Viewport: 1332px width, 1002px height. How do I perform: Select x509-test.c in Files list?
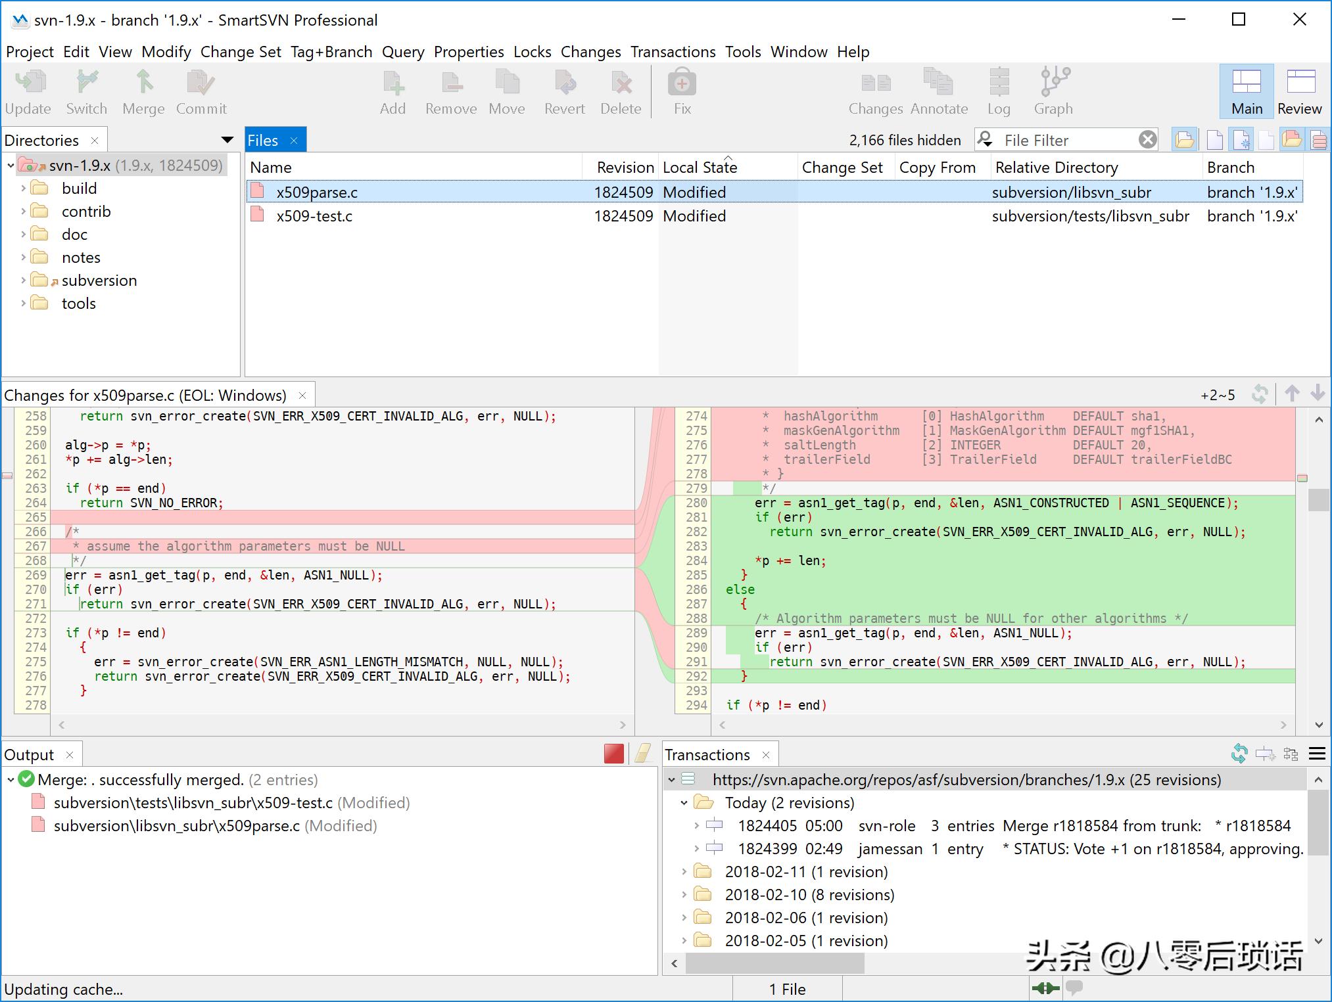[x=314, y=216]
